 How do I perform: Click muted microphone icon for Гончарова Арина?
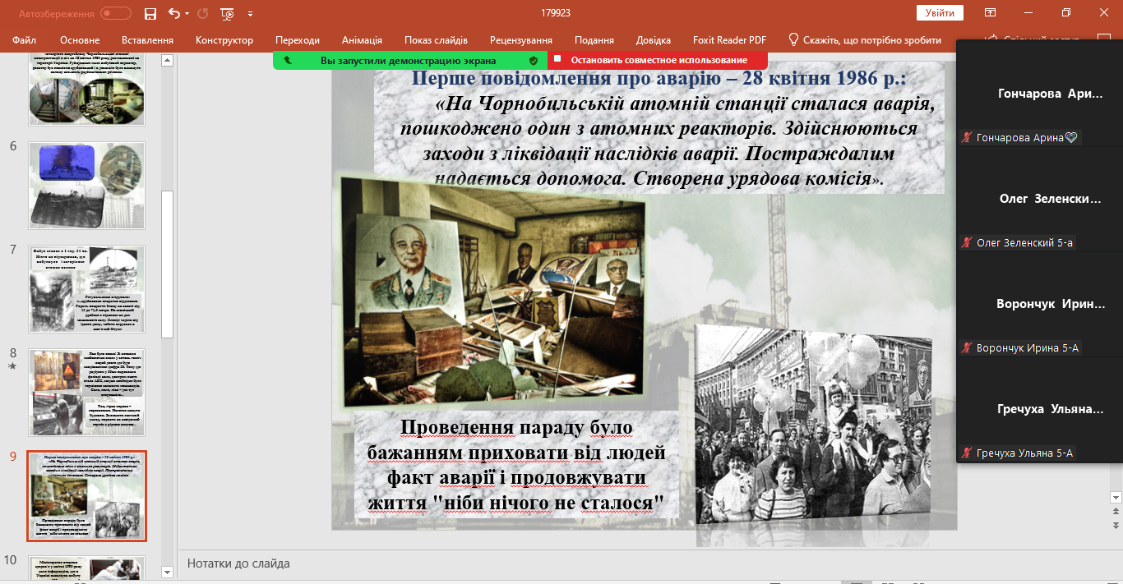(968, 138)
